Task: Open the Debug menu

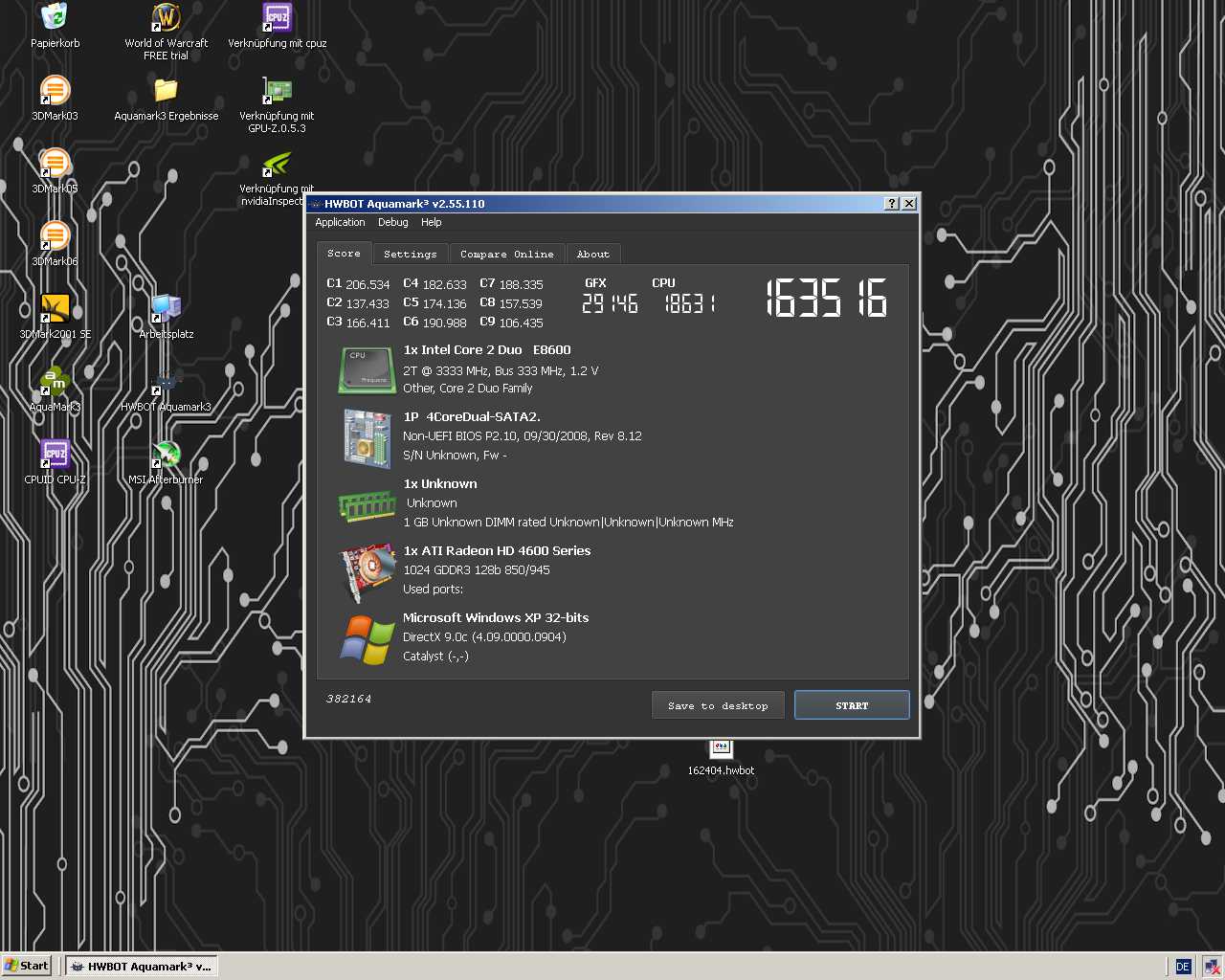Action: pos(392,222)
